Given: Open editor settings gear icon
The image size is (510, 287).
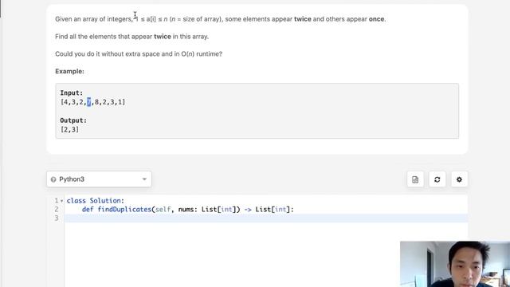Looking at the screenshot, I should coord(459,179).
